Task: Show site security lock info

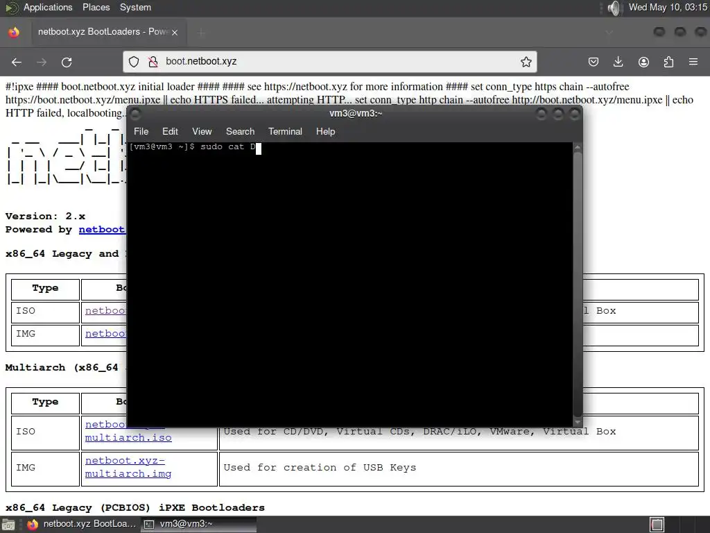Action: point(153,62)
